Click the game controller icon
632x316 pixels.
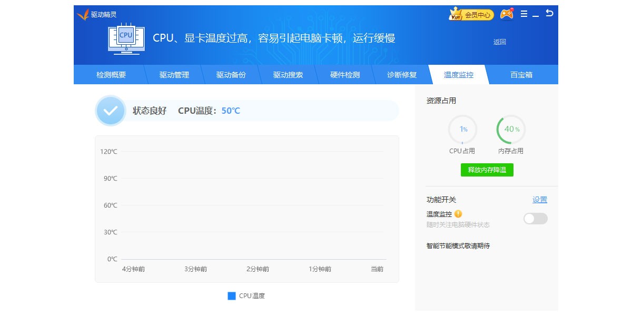pyautogui.click(x=507, y=14)
